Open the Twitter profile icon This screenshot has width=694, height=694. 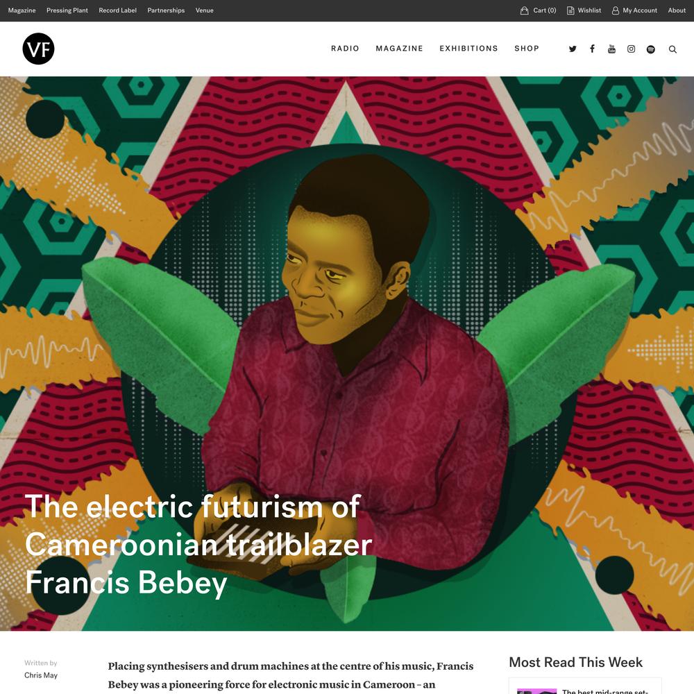(x=573, y=49)
